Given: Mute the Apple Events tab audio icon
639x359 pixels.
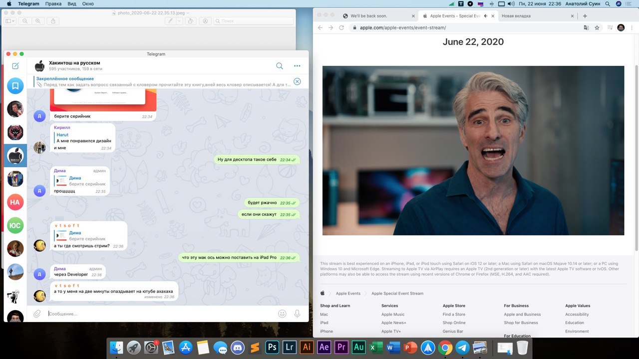Looking at the screenshot, I should point(486,16).
